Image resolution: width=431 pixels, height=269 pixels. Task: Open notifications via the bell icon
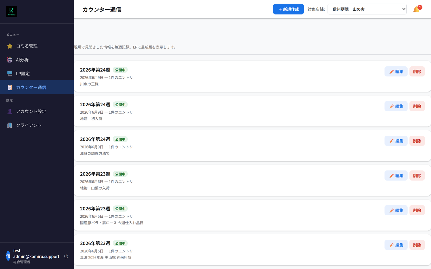point(417,9)
